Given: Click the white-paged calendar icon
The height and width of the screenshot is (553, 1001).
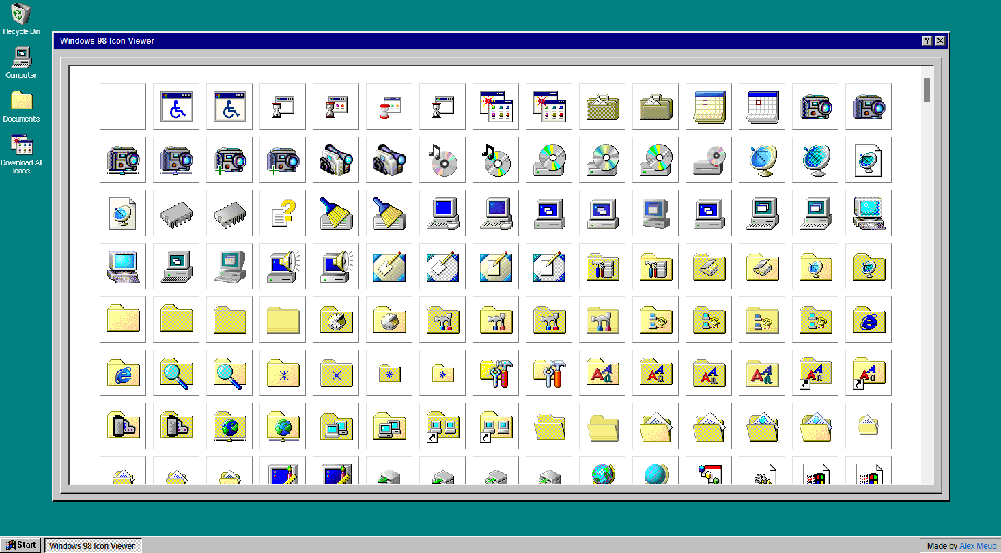Looking at the screenshot, I should click(x=761, y=107).
